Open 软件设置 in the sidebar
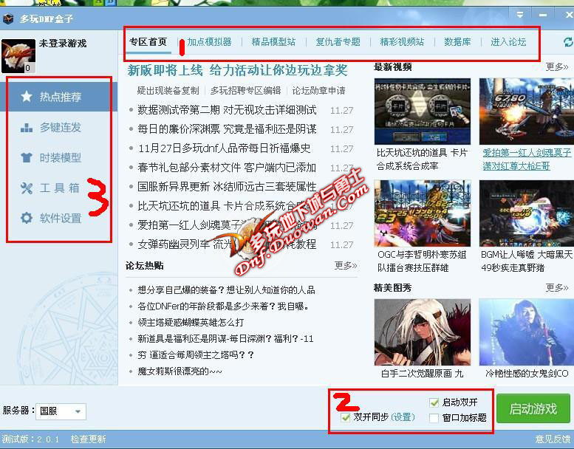This screenshot has height=449, width=574. 58,218
